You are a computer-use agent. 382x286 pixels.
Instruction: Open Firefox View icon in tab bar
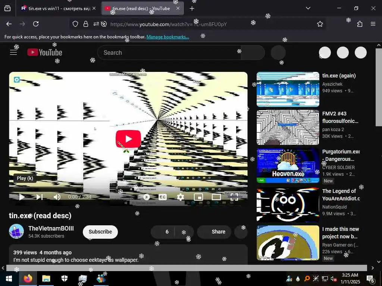pyautogui.click(x=7, y=9)
